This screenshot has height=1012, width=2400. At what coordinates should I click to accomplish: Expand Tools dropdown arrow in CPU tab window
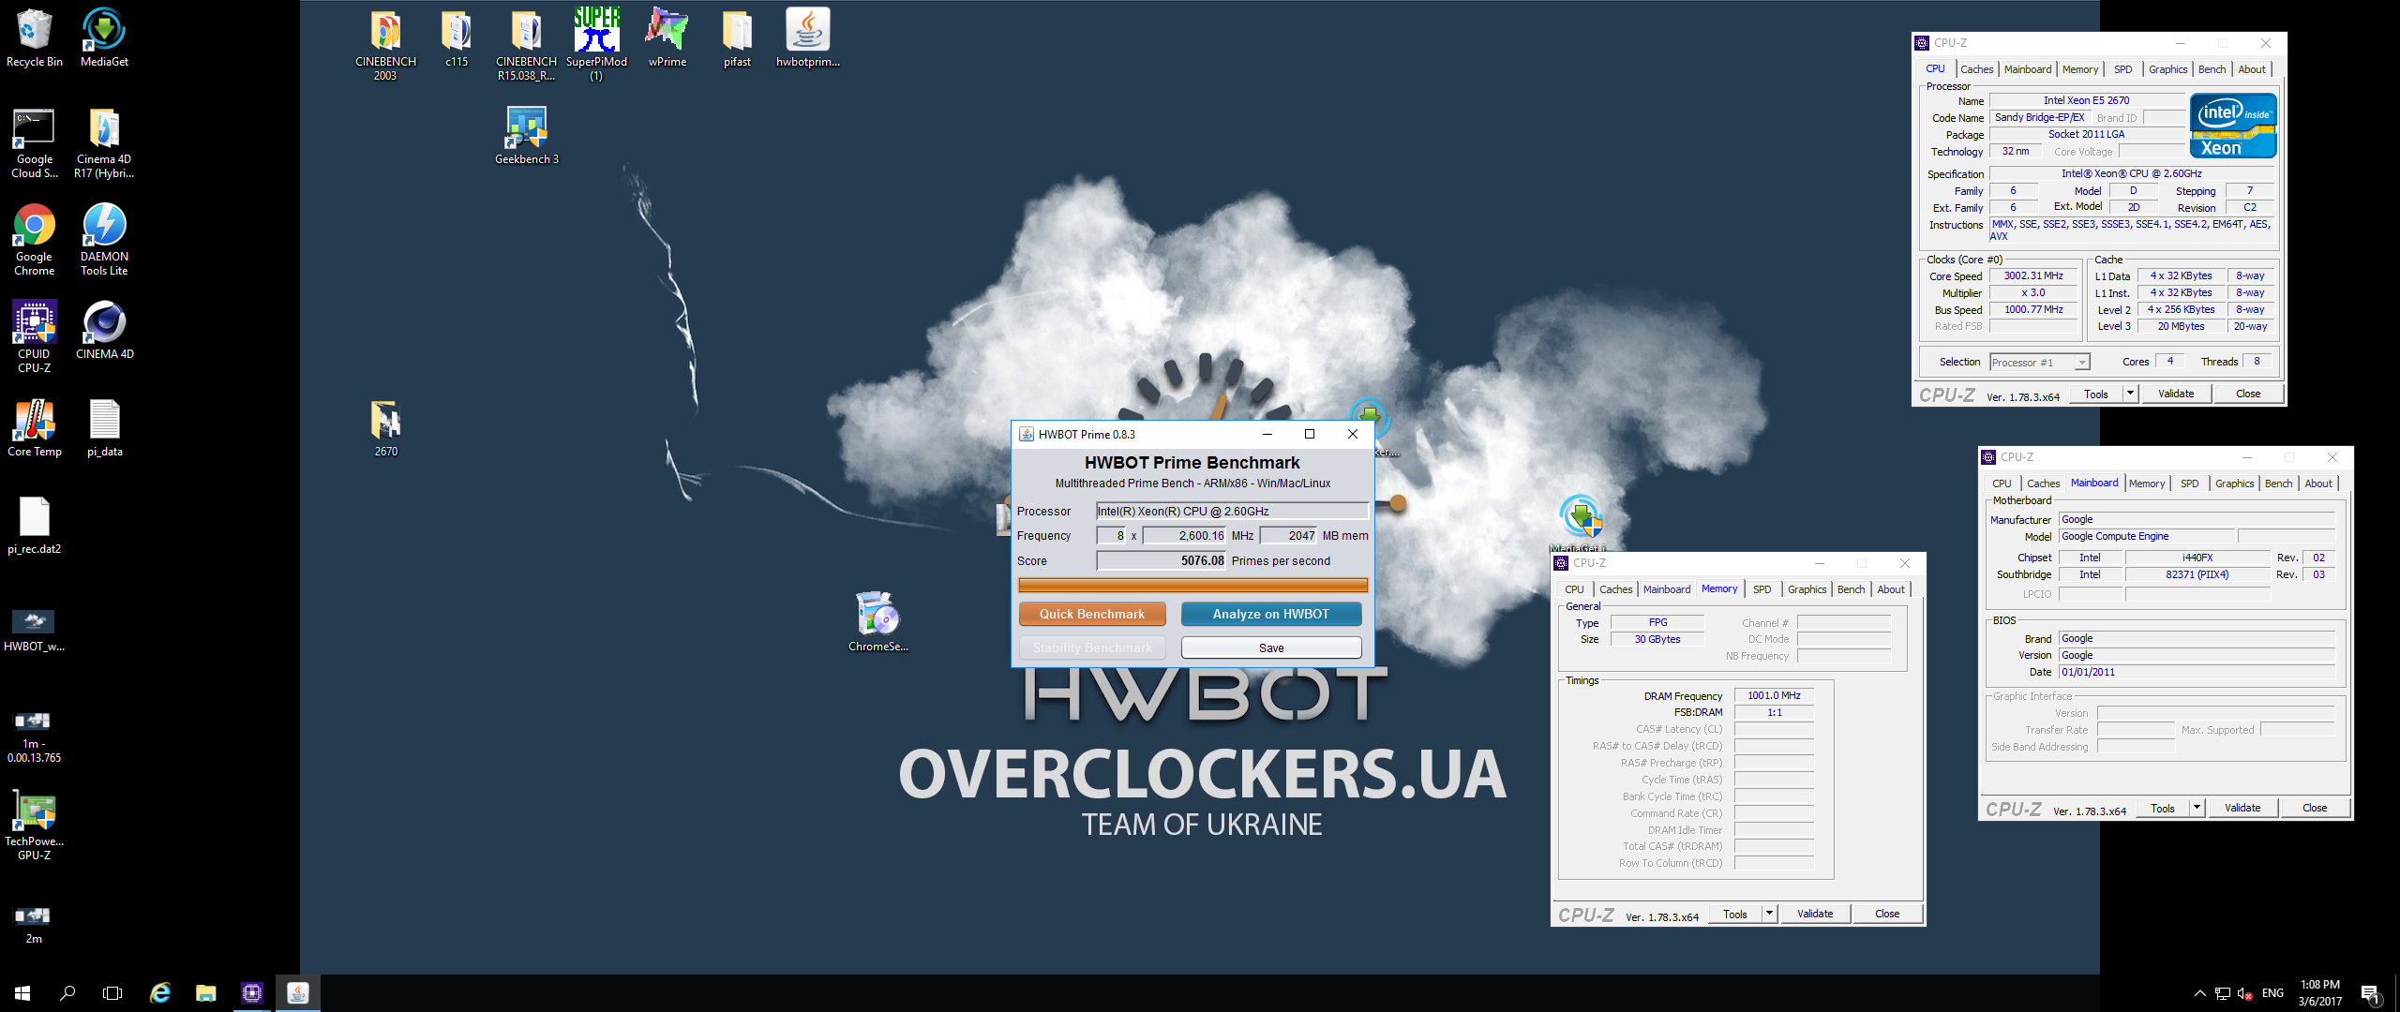click(2130, 394)
